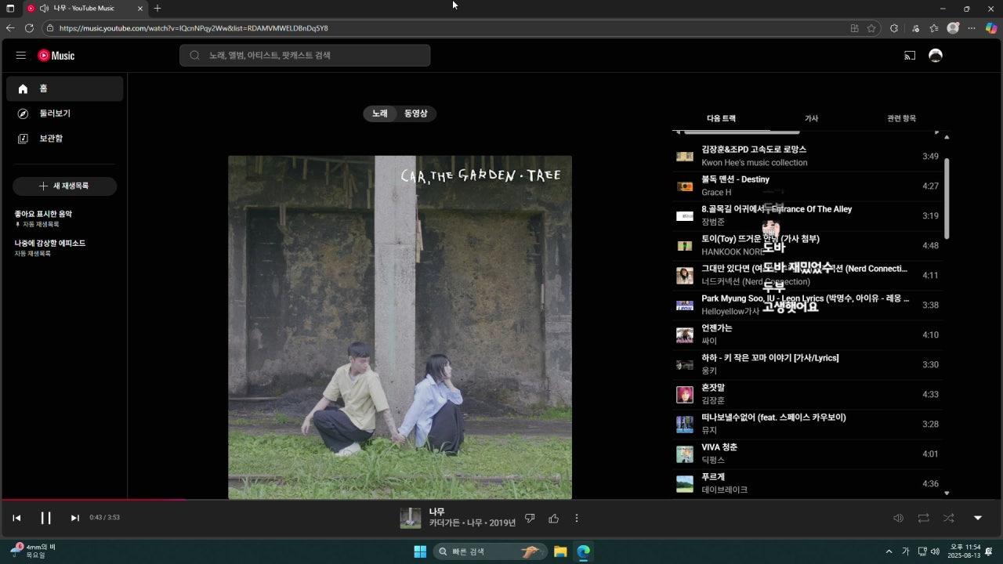This screenshot has width=1003, height=564.
Task: Open 보관함 in the sidebar
Action: click(x=64, y=139)
